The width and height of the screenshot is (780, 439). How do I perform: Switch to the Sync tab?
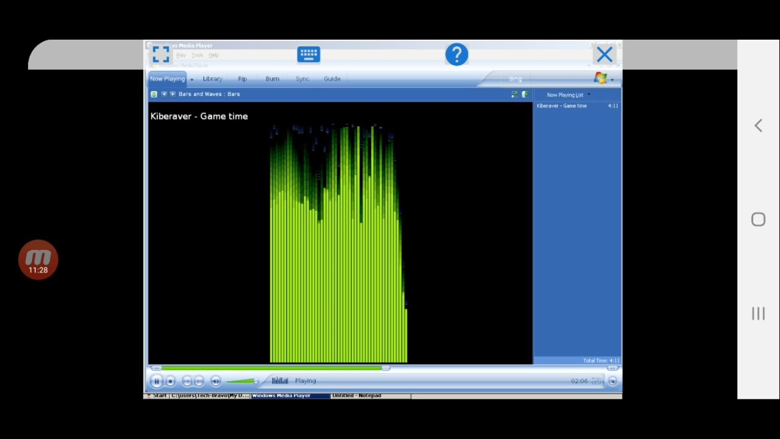(x=302, y=79)
